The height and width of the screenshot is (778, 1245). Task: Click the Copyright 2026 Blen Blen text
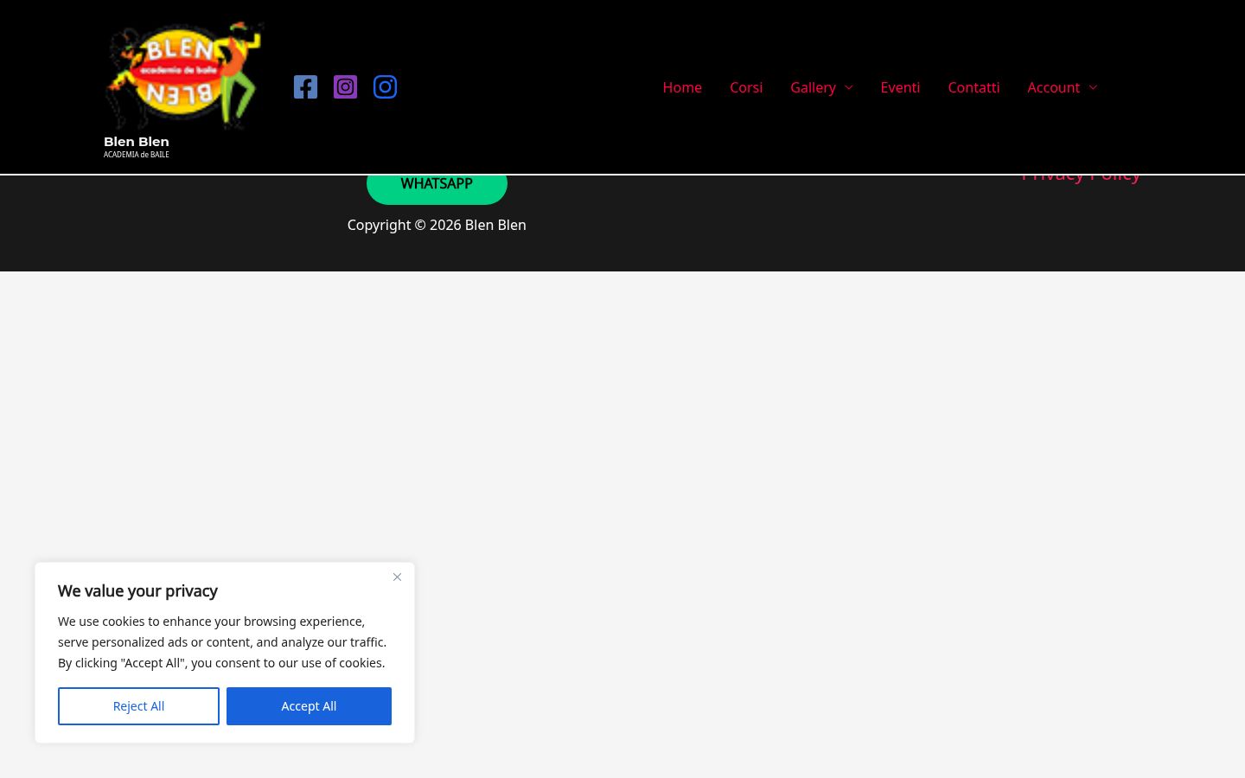(437, 225)
